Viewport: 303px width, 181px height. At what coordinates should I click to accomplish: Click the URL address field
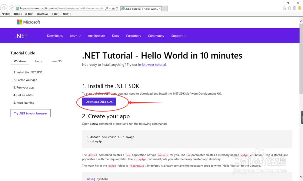pos(62,8)
